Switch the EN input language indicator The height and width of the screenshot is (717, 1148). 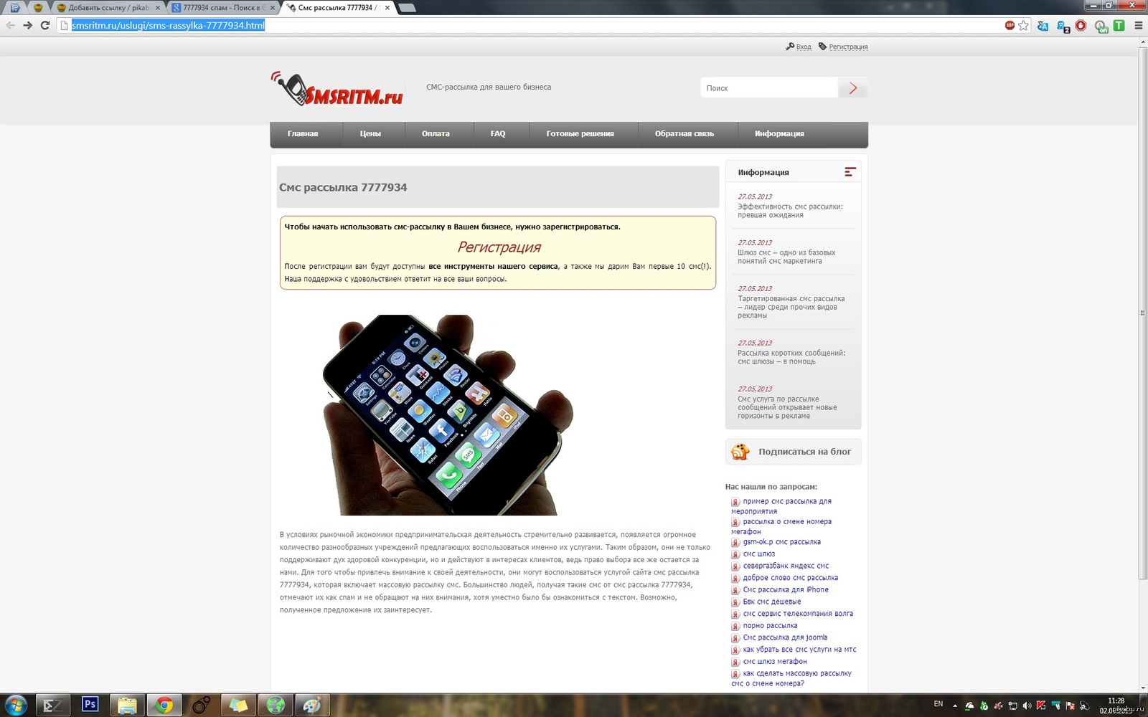click(x=938, y=704)
